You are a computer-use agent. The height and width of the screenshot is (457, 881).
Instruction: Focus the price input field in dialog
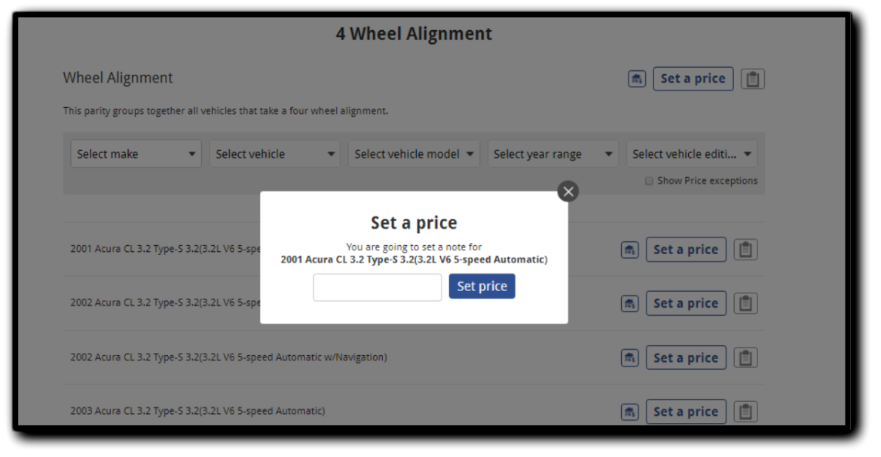click(x=377, y=287)
